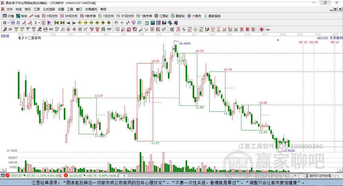The height and width of the screenshot is (186, 343).
Task: Open the 设置 menu
Action: (61, 9)
